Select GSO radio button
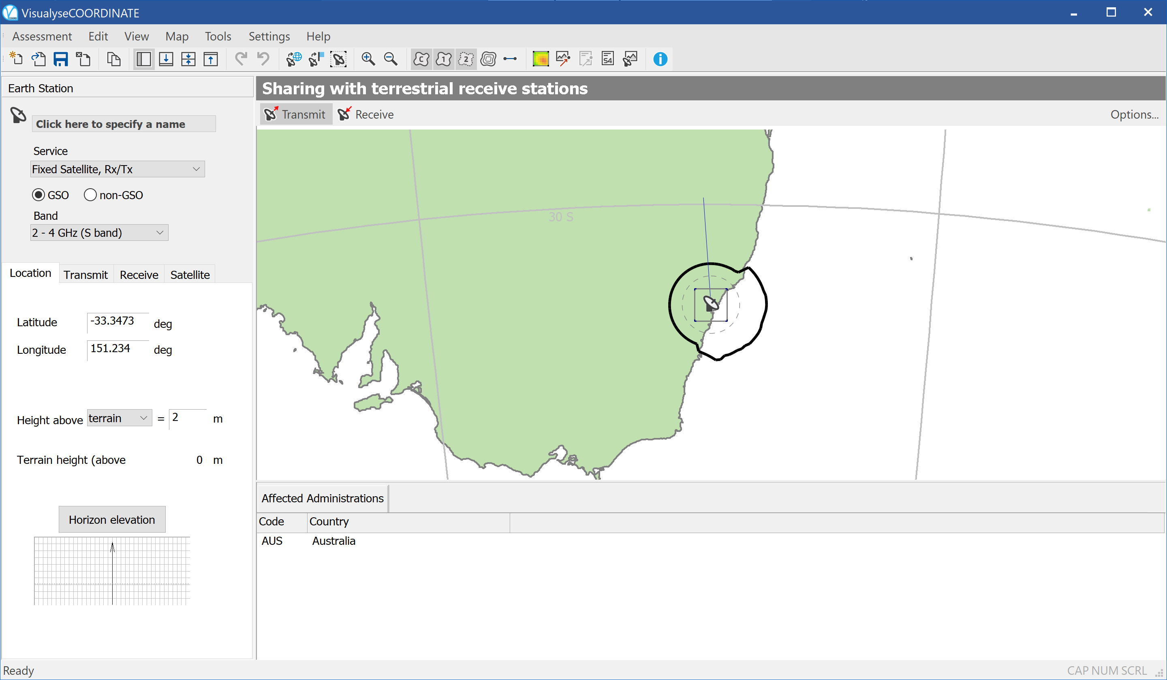The height and width of the screenshot is (680, 1167). (39, 194)
